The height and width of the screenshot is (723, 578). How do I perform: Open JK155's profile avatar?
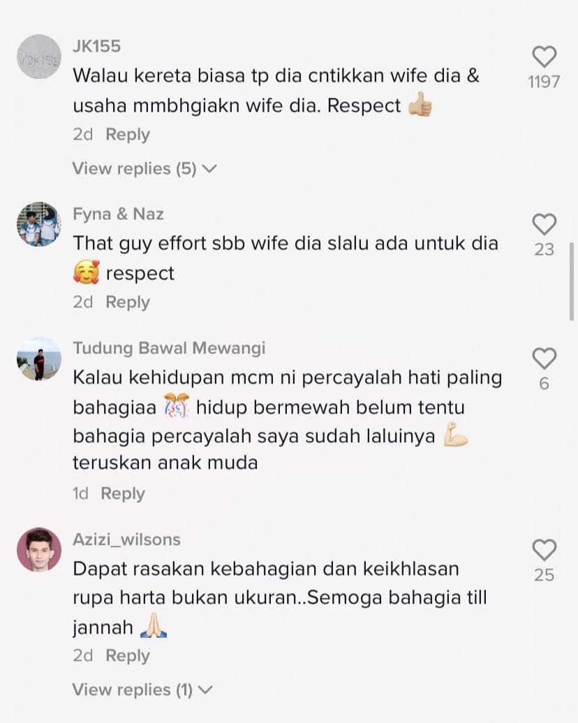point(39,57)
